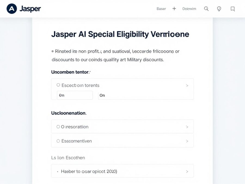Click the Jasper logo icon
Image resolution: width=245 pixels, height=184 pixels.
[11, 8]
